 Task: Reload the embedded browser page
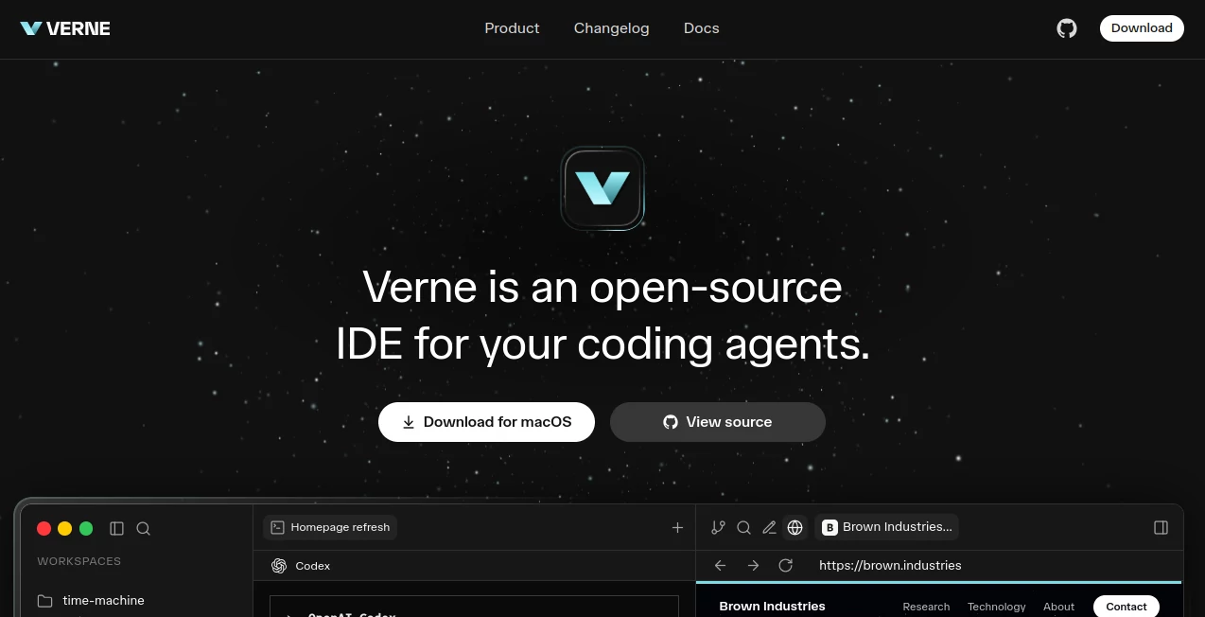[785, 565]
